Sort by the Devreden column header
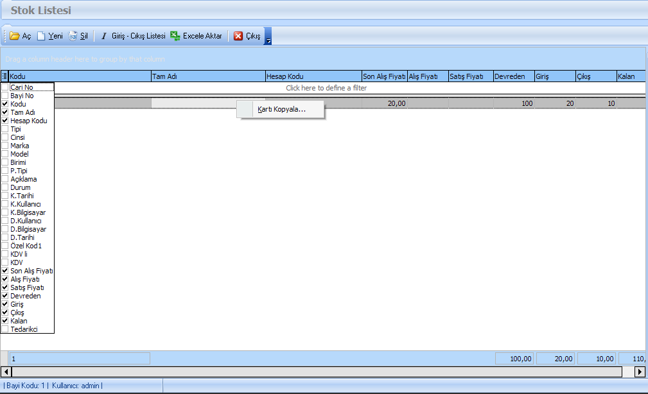This screenshot has width=648, height=394. [x=513, y=76]
